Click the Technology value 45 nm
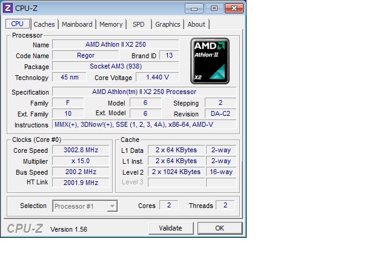 69,77
